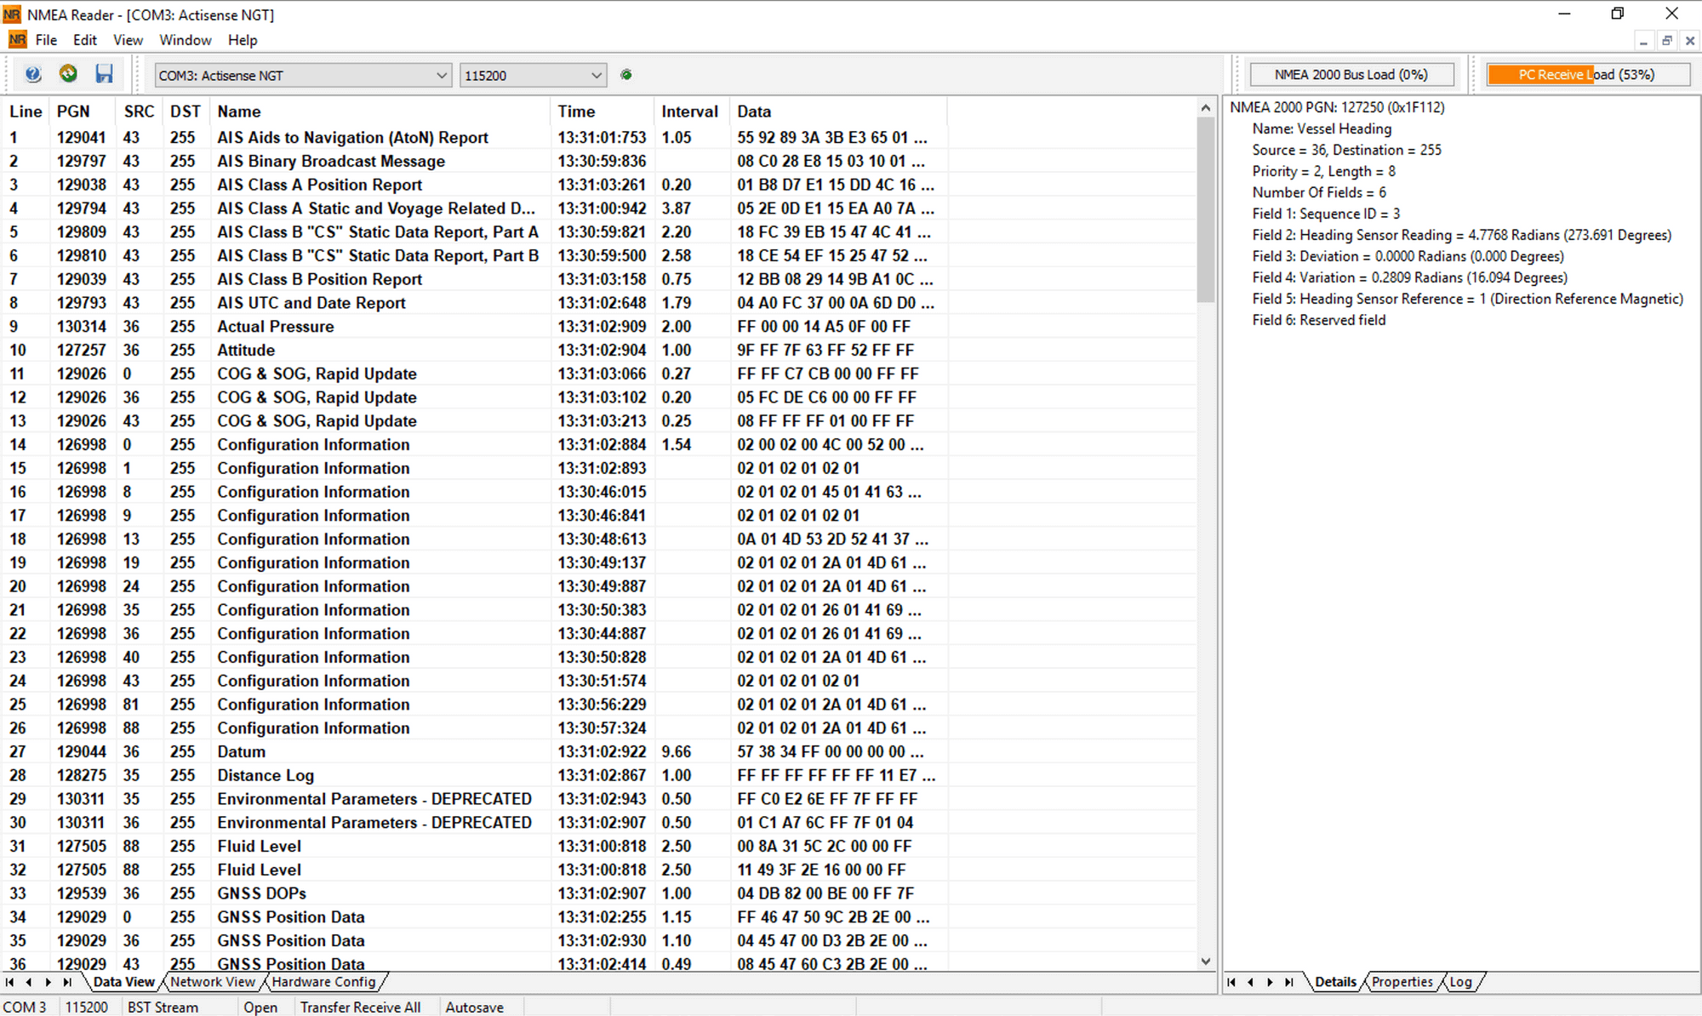The width and height of the screenshot is (1702, 1016).
Task: Jump to last tab in Details panel navigation
Action: point(1289,982)
